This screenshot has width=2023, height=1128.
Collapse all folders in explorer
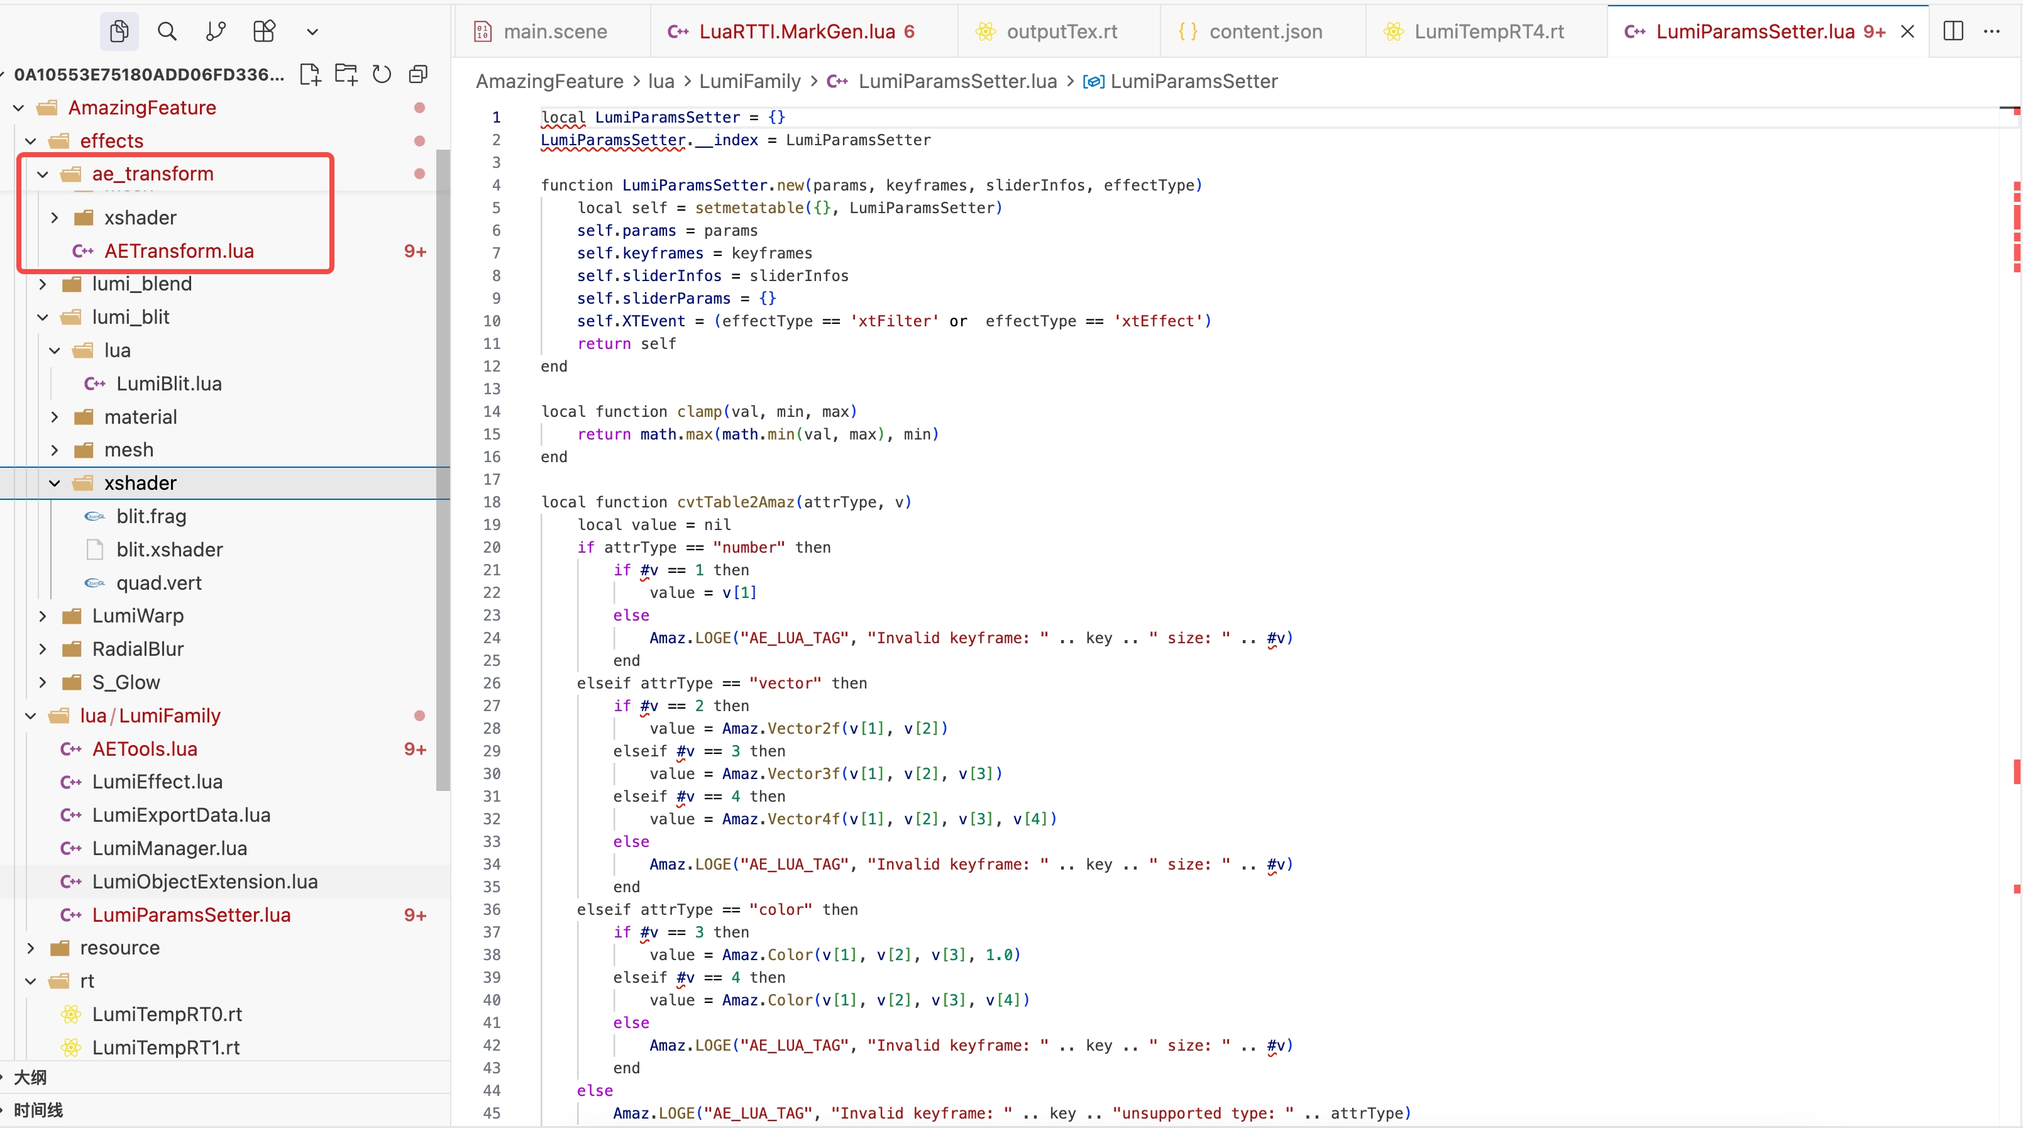pyautogui.click(x=418, y=74)
